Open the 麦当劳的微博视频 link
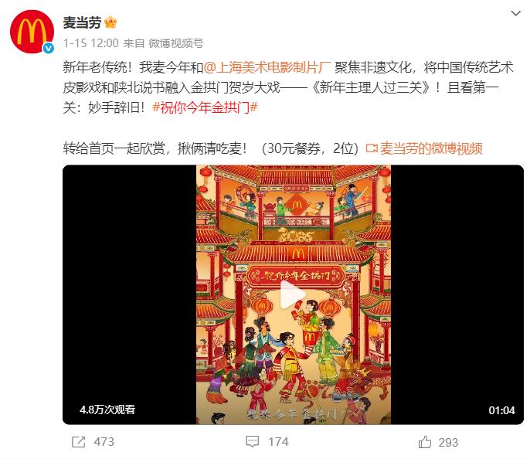The height and width of the screenshot is (459, 530). (x=431, y=148)
